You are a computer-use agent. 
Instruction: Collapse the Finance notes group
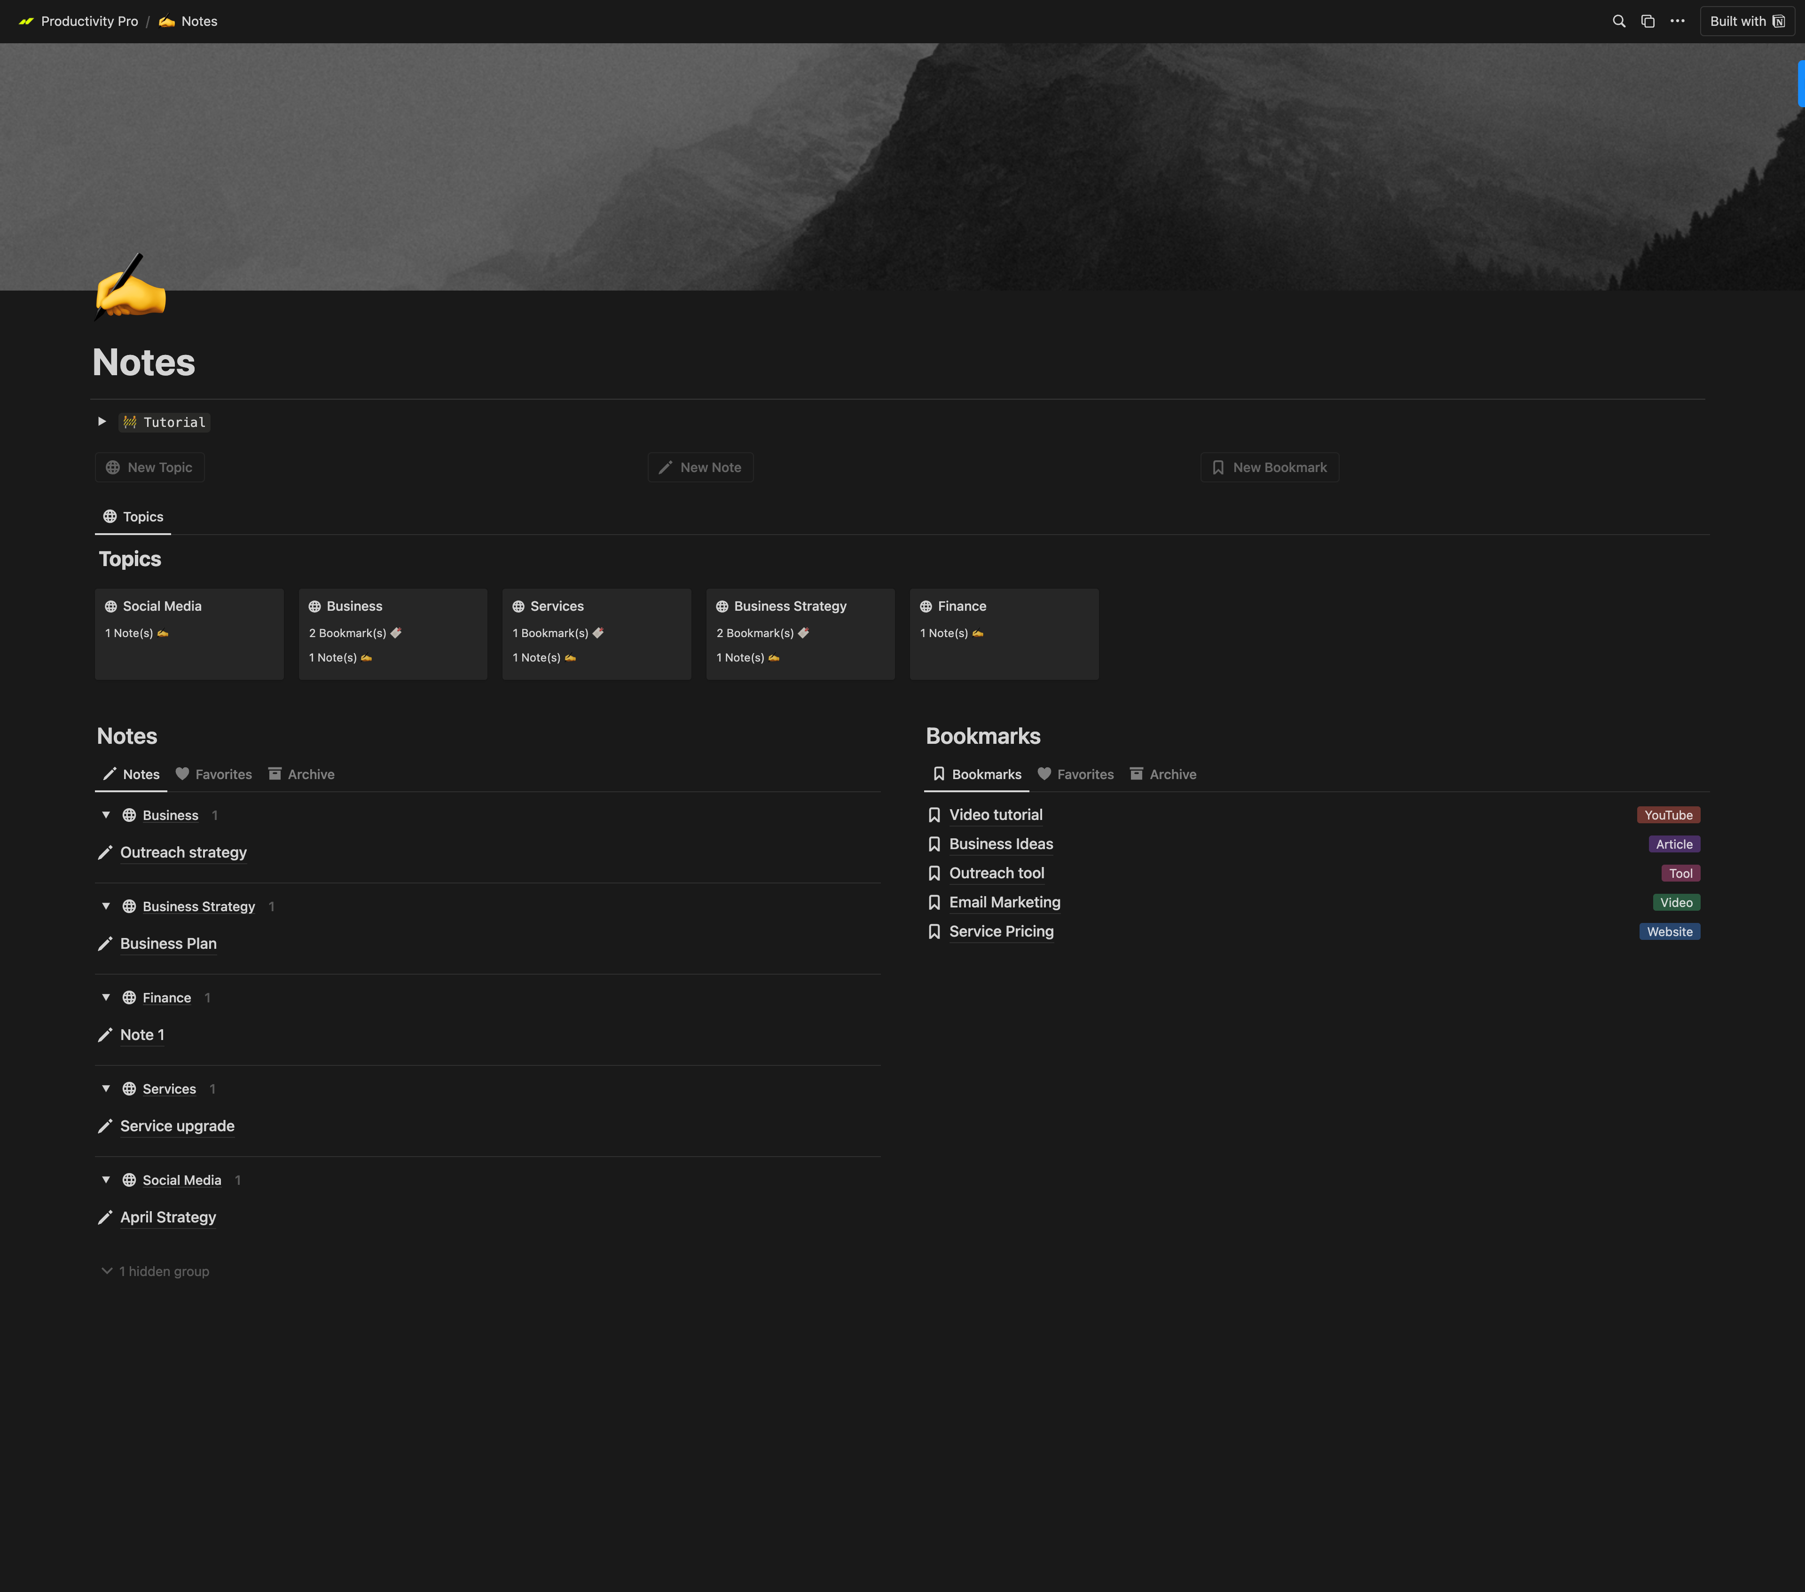point(106,997)
